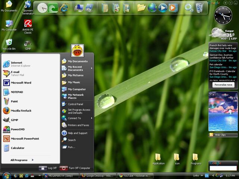Click the laughing smiley user picture
This screenshot has width=239, height=179.
point(77,51)
